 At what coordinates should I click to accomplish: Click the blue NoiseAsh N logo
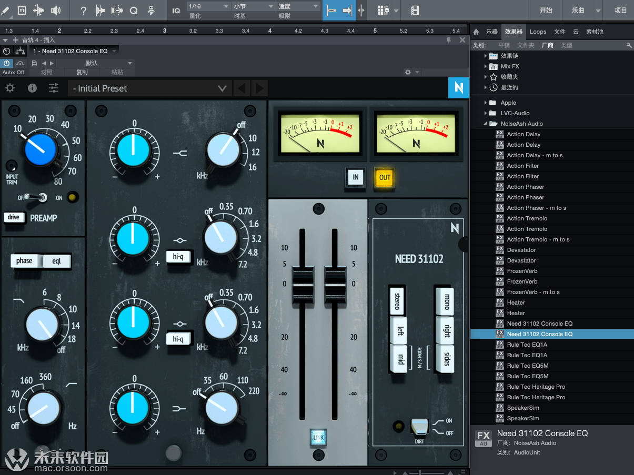(x=458, y=88)
